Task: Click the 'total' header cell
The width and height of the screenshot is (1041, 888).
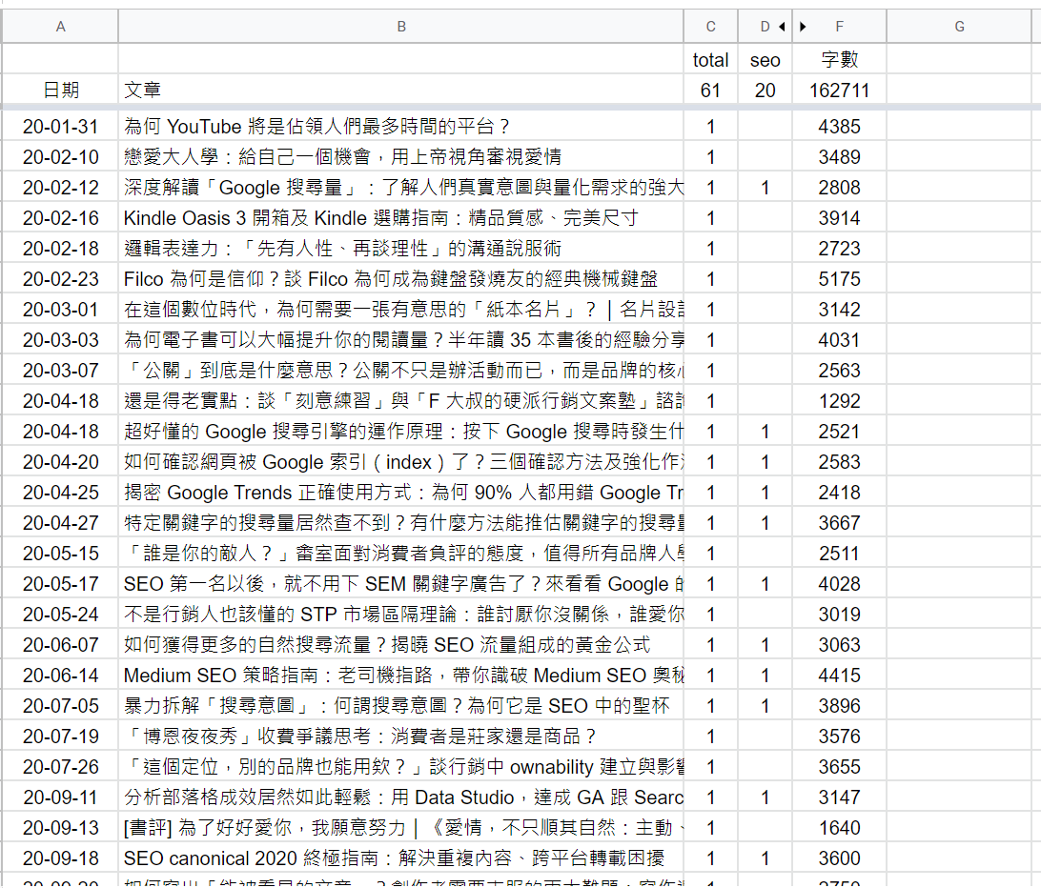Action: pos(710,60)
